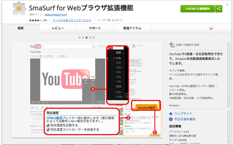
Task: Click the バージョン: 3.4.5 text
Action: (x=179, y=132)
